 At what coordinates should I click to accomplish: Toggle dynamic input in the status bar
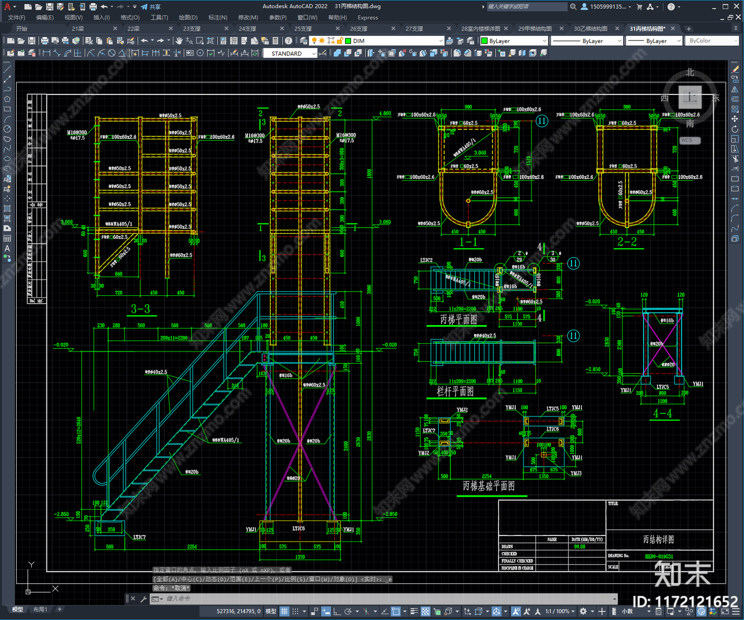pos(326,611)
